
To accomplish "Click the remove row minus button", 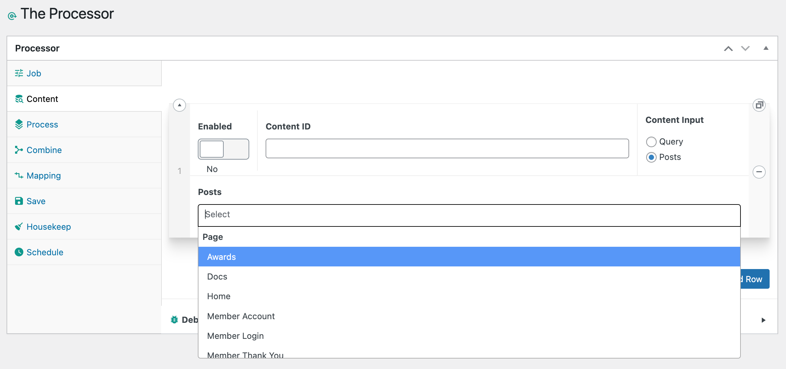I will point(759,172).
